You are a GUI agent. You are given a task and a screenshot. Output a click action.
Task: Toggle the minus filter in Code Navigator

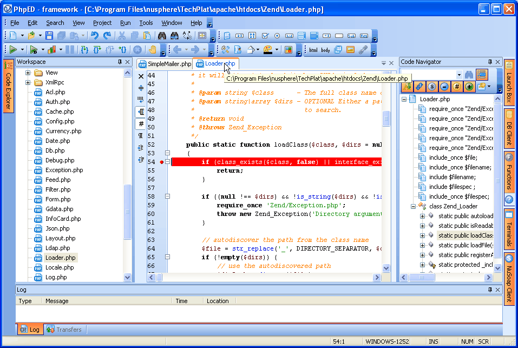[x=444, y=87]
